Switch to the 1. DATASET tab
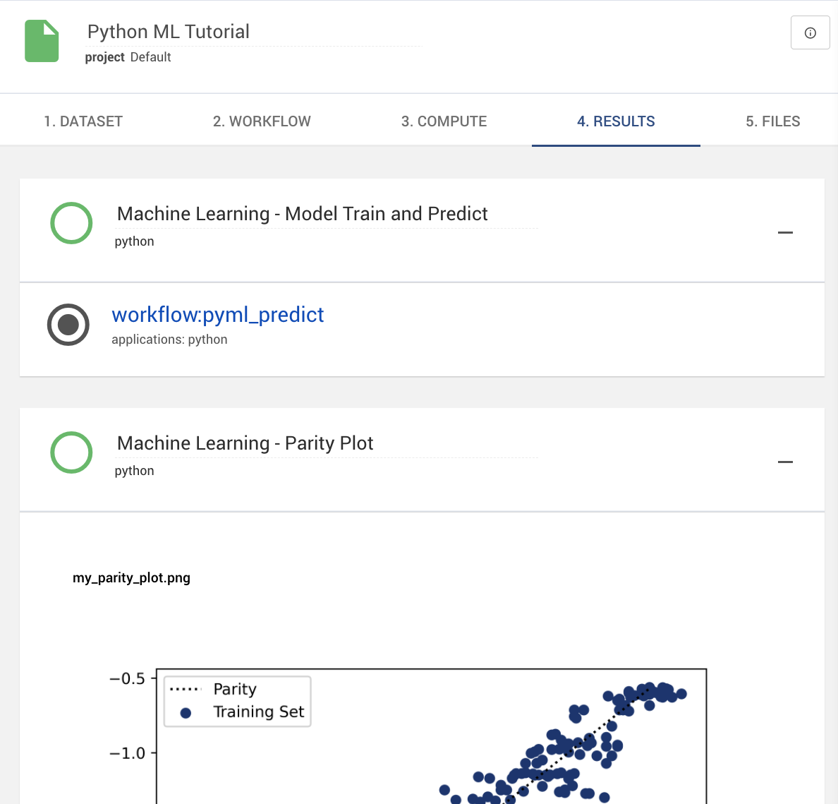838x804 pixels. 83,121
